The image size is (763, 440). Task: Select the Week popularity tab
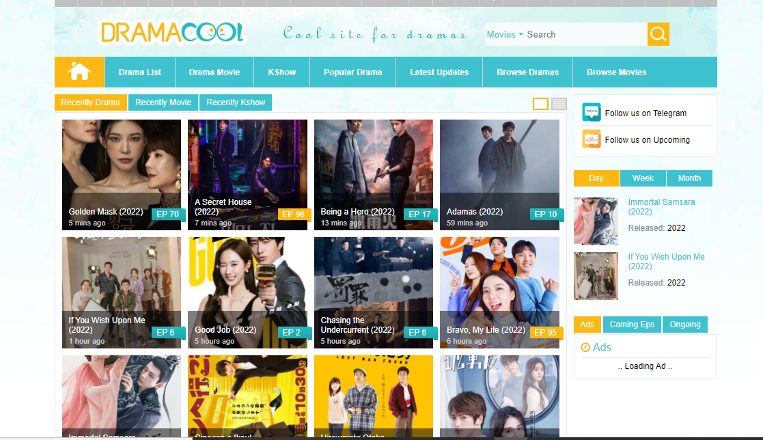643,178
